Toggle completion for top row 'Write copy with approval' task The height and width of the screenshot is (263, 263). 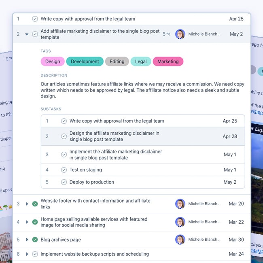[x=35, y=19]
